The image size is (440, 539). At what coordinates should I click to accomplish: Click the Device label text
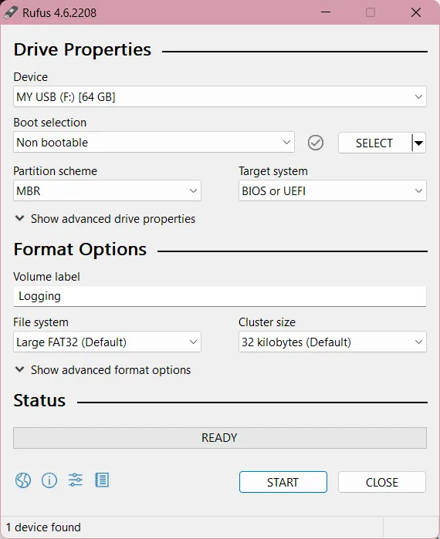(x=31, y=77)
